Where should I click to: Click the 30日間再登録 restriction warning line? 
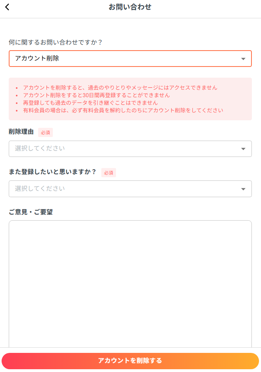pyautogui.click(x=96, y=95)
